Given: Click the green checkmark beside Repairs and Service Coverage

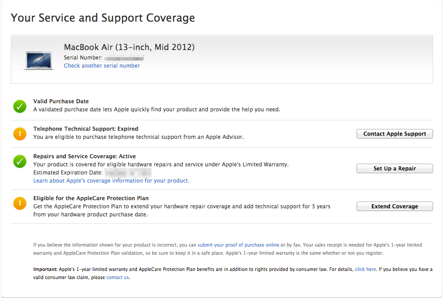Looking at the screenshot, I should [20, 161].
